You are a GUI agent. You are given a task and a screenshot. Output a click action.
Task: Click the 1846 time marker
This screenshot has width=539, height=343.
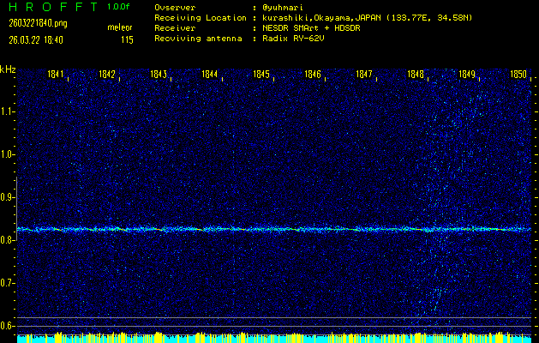[x=313, y=75]
